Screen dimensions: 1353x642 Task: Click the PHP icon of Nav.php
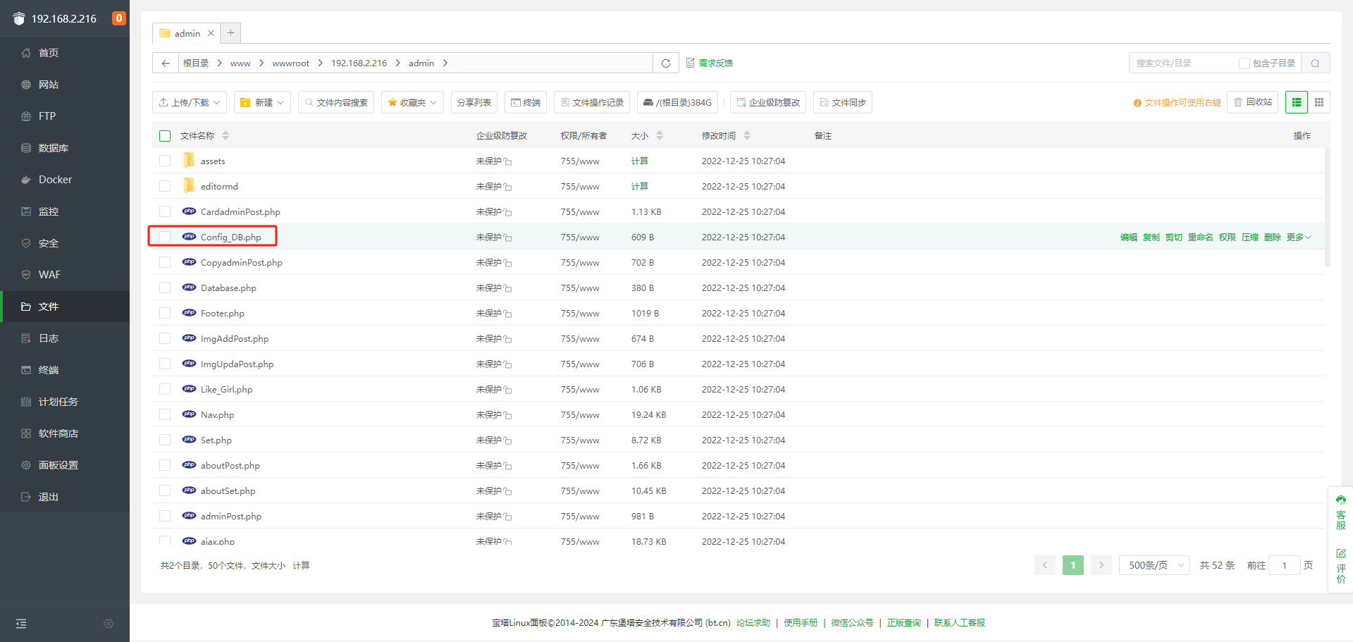click(x=189, y=414)
